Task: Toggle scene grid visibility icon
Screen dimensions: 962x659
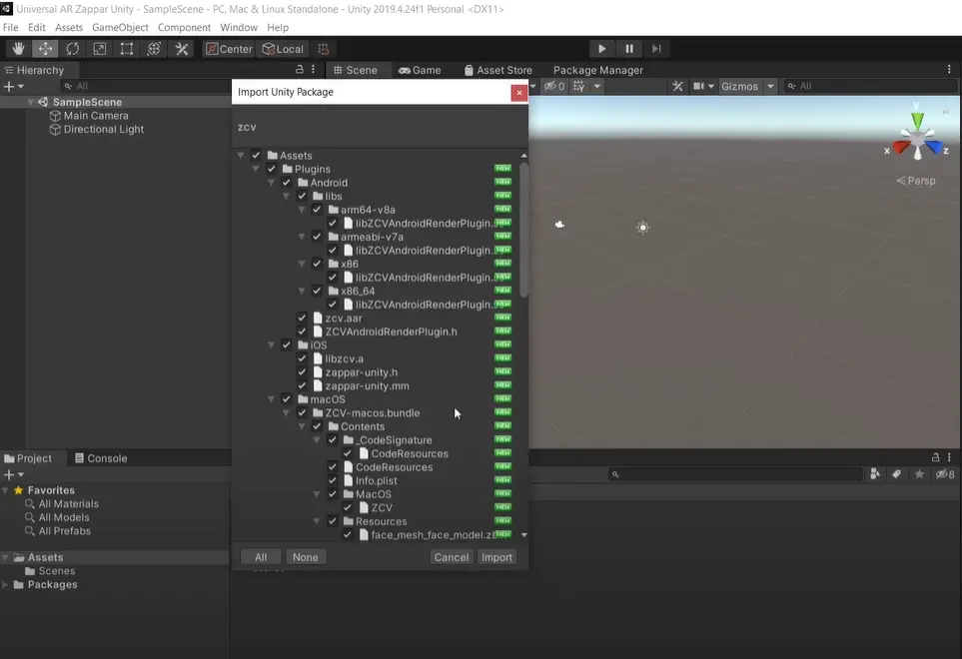Action: coord(578,87)
